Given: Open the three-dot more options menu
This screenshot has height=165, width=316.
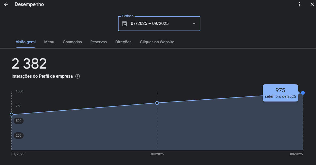Looking at the screenshot, I should 299,5.
